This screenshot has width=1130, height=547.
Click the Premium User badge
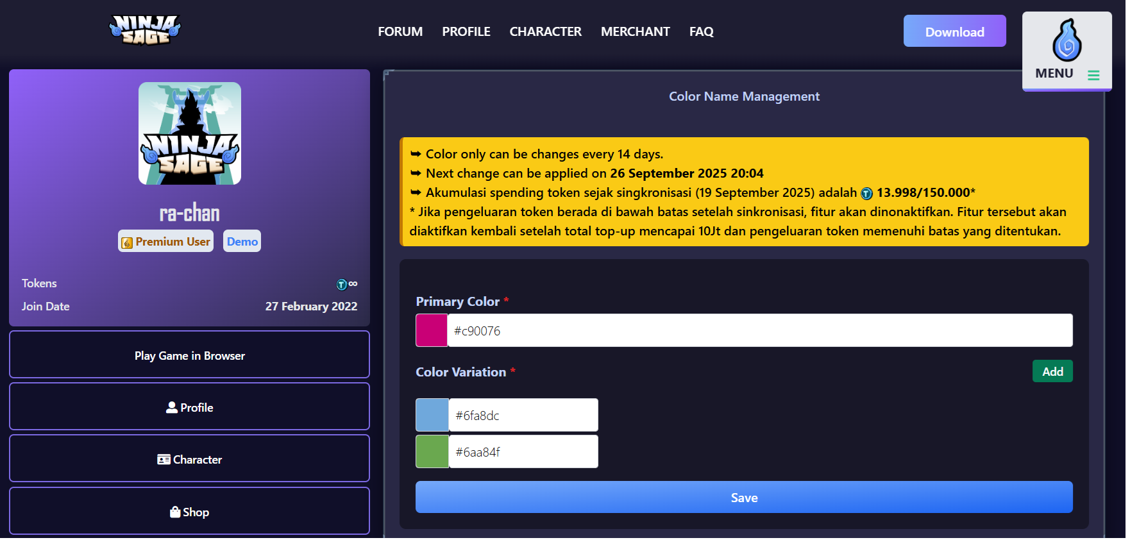[x=165, y=242]
